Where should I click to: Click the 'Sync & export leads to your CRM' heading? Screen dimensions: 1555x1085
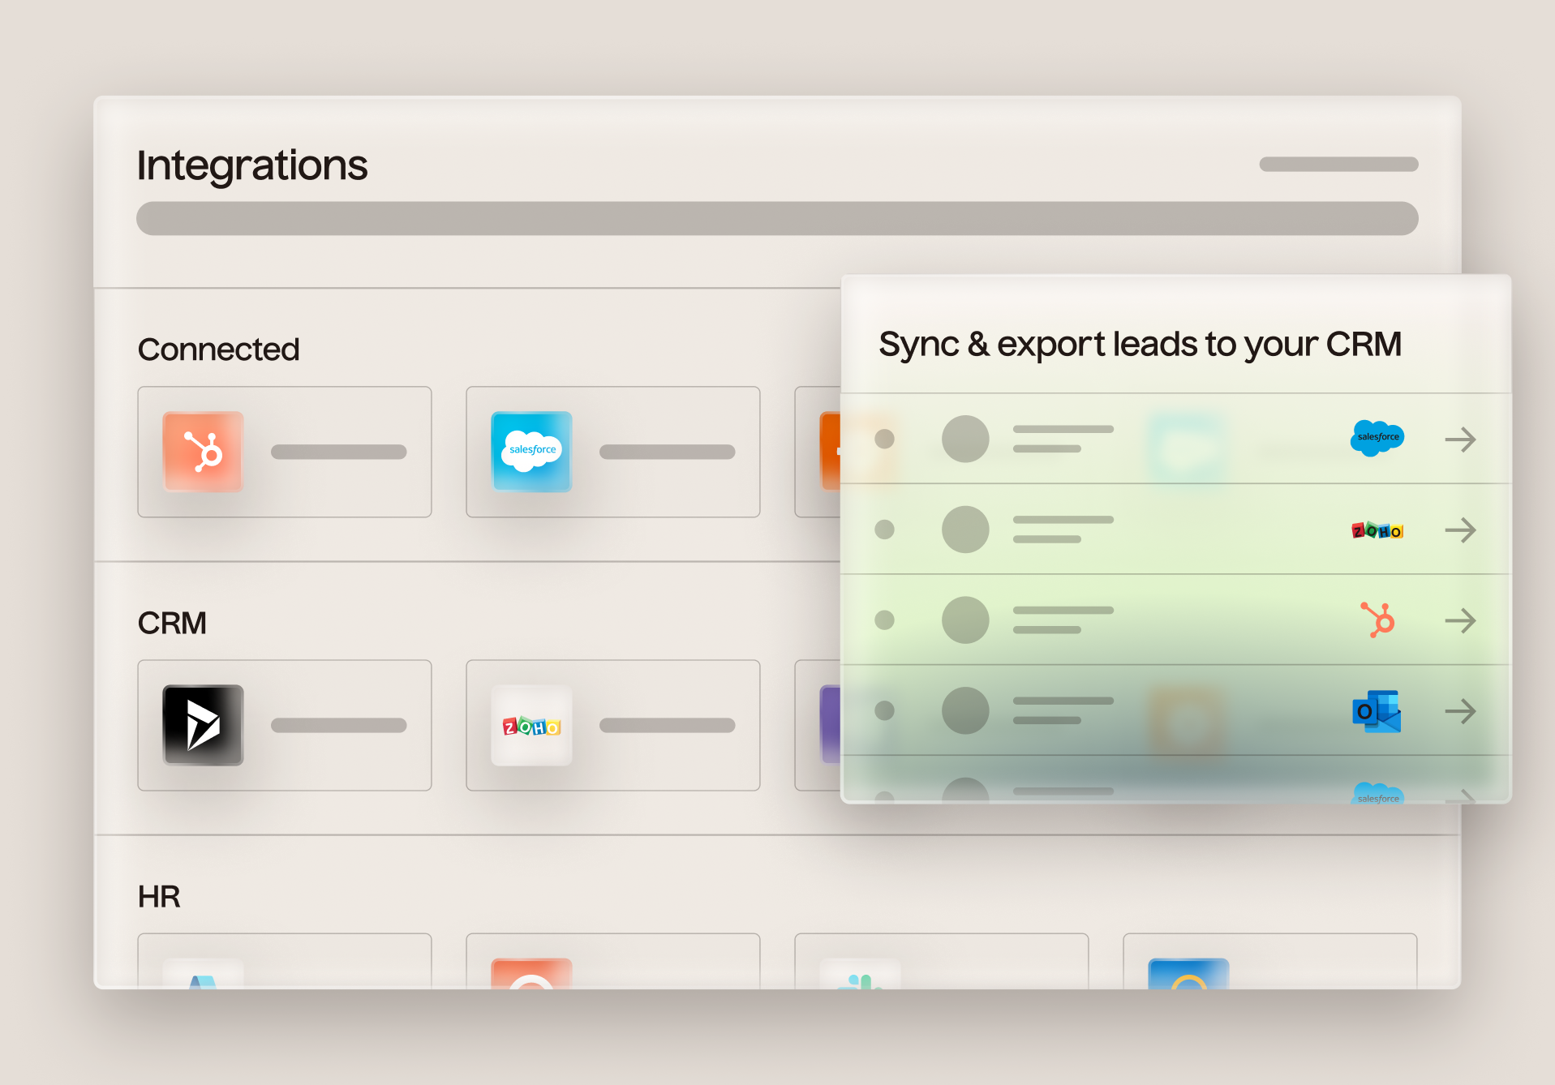coord(1140,345)
